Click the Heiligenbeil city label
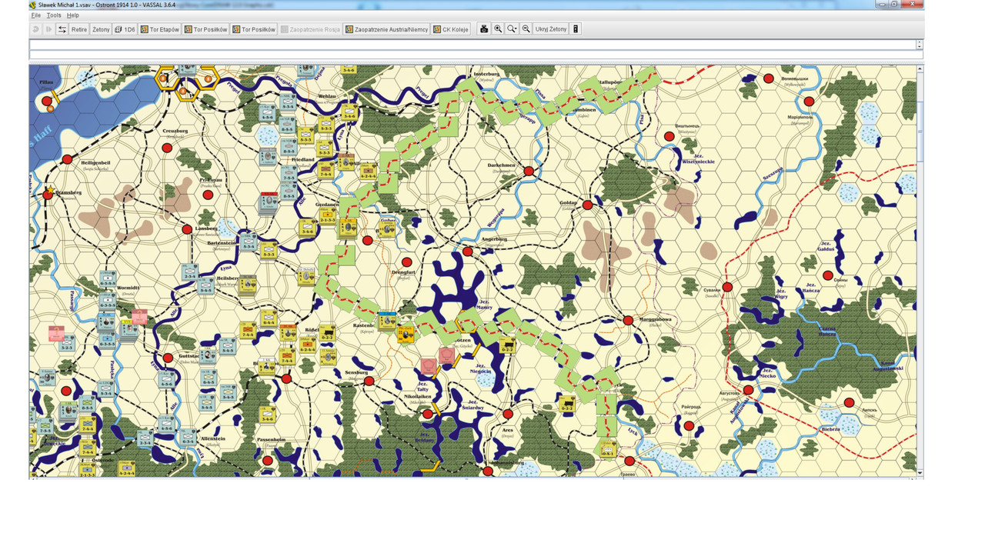This screenshot has width=985, height=533. (x=97, y=163)
